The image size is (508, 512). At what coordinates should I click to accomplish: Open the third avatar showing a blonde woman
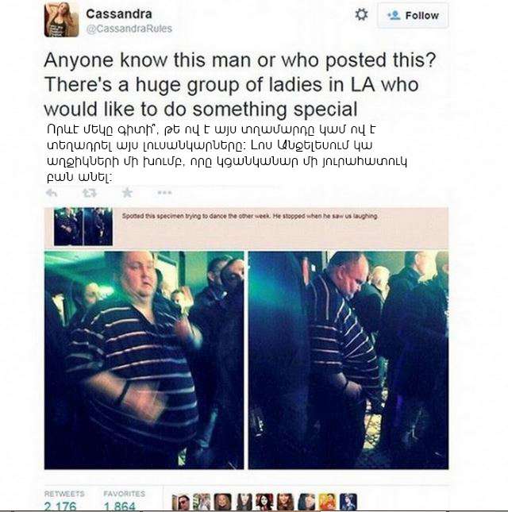click(223, 502)
